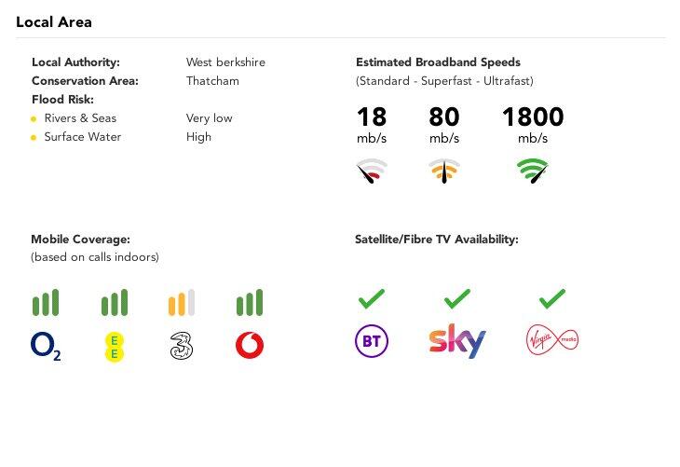Click the green checkmark above Sky

coord(457,299)
